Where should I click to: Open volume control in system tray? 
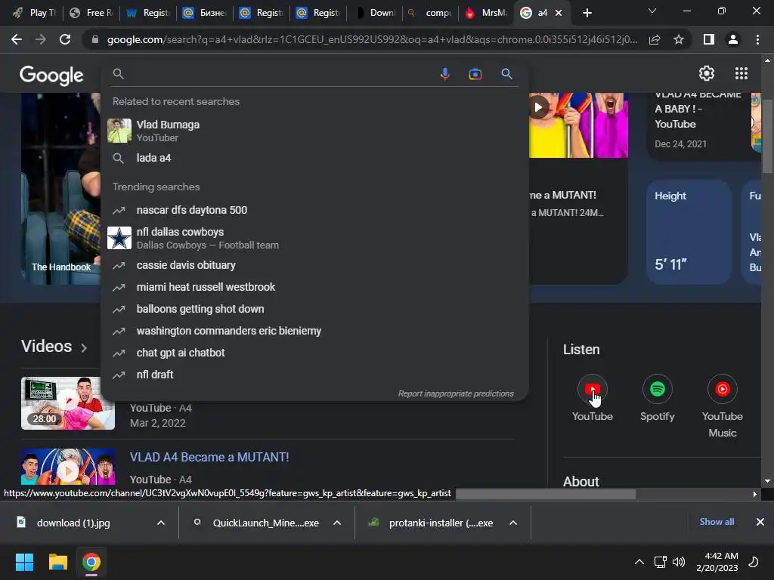(679, 562)
